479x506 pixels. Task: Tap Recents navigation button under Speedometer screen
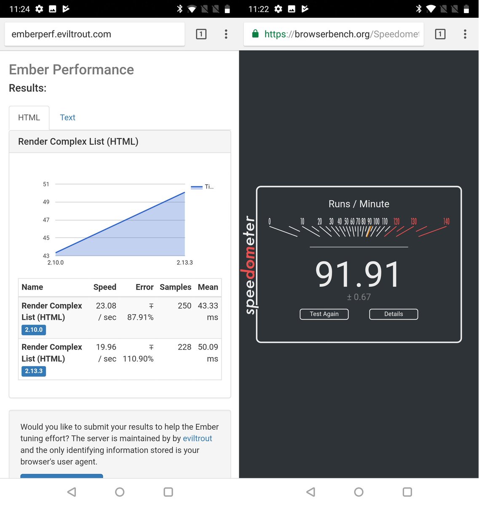(x=407, y=492)
